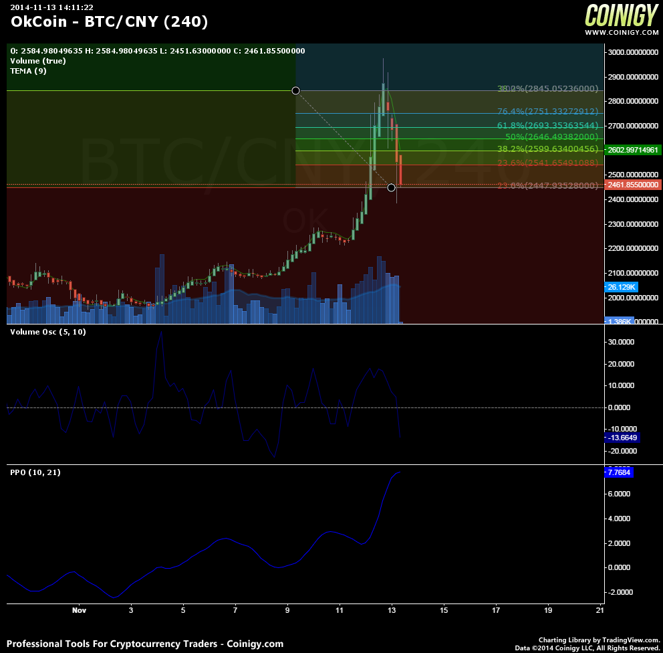Click the 2900.00000000 price axis value

click(633, 76)
